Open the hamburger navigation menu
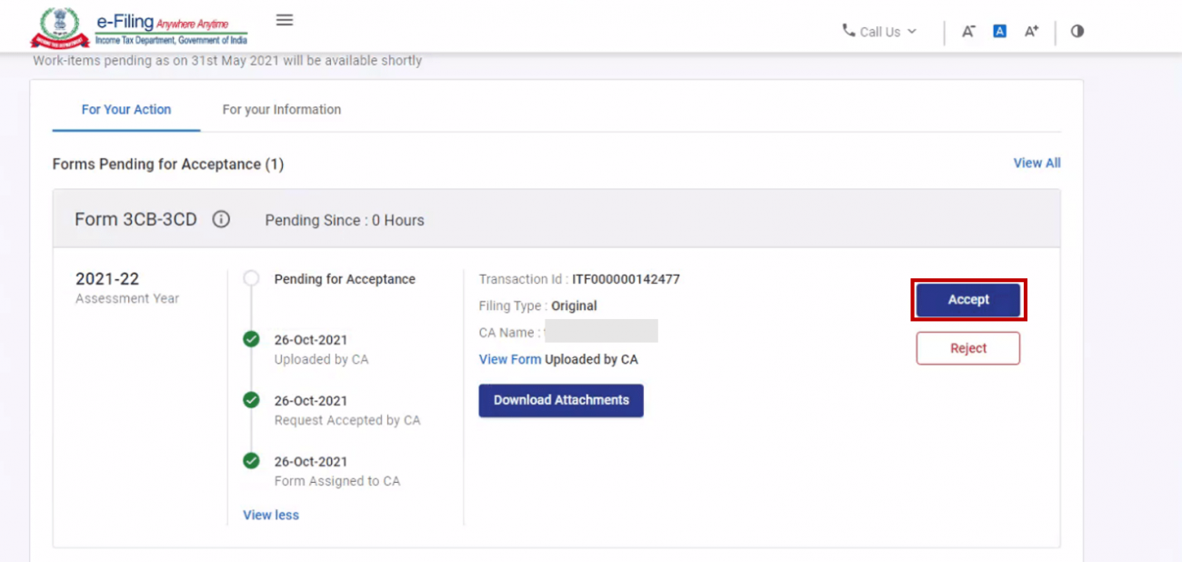This screenshot has width=1182, height=562. tap(285, 20)
